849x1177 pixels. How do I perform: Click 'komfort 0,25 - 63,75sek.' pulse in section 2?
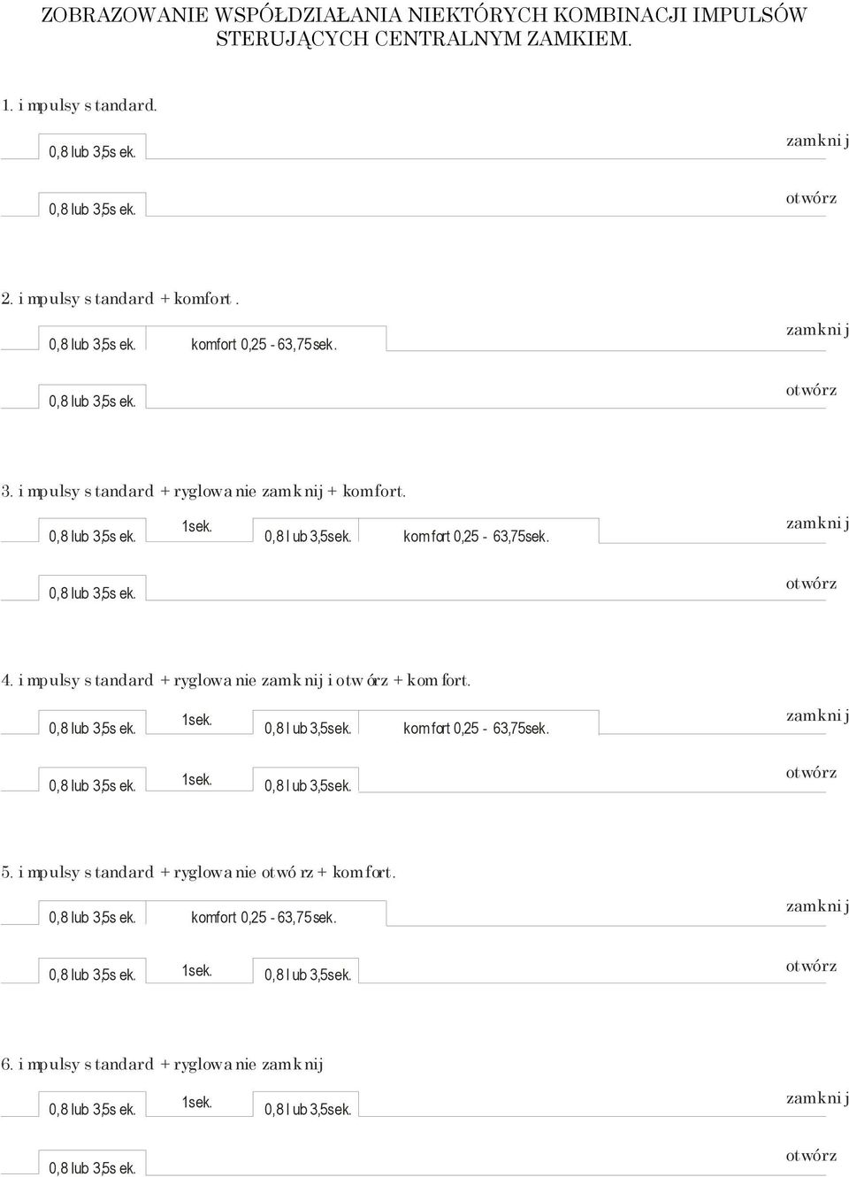(x=264, y=345)
